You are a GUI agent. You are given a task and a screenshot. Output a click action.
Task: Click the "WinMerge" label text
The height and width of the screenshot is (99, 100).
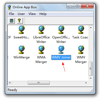click(x=21, y=57)
